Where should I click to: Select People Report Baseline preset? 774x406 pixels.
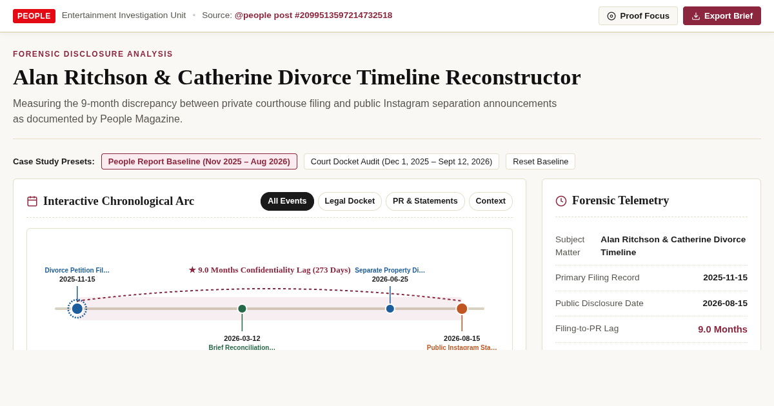199,162
